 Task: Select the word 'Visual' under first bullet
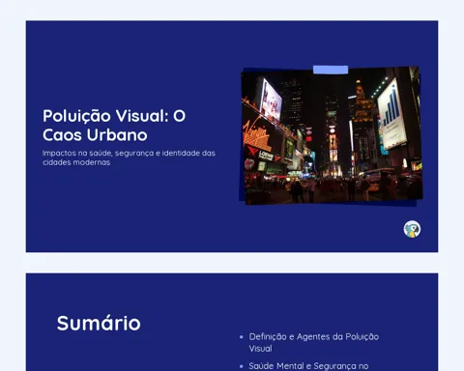click(260, 349)
